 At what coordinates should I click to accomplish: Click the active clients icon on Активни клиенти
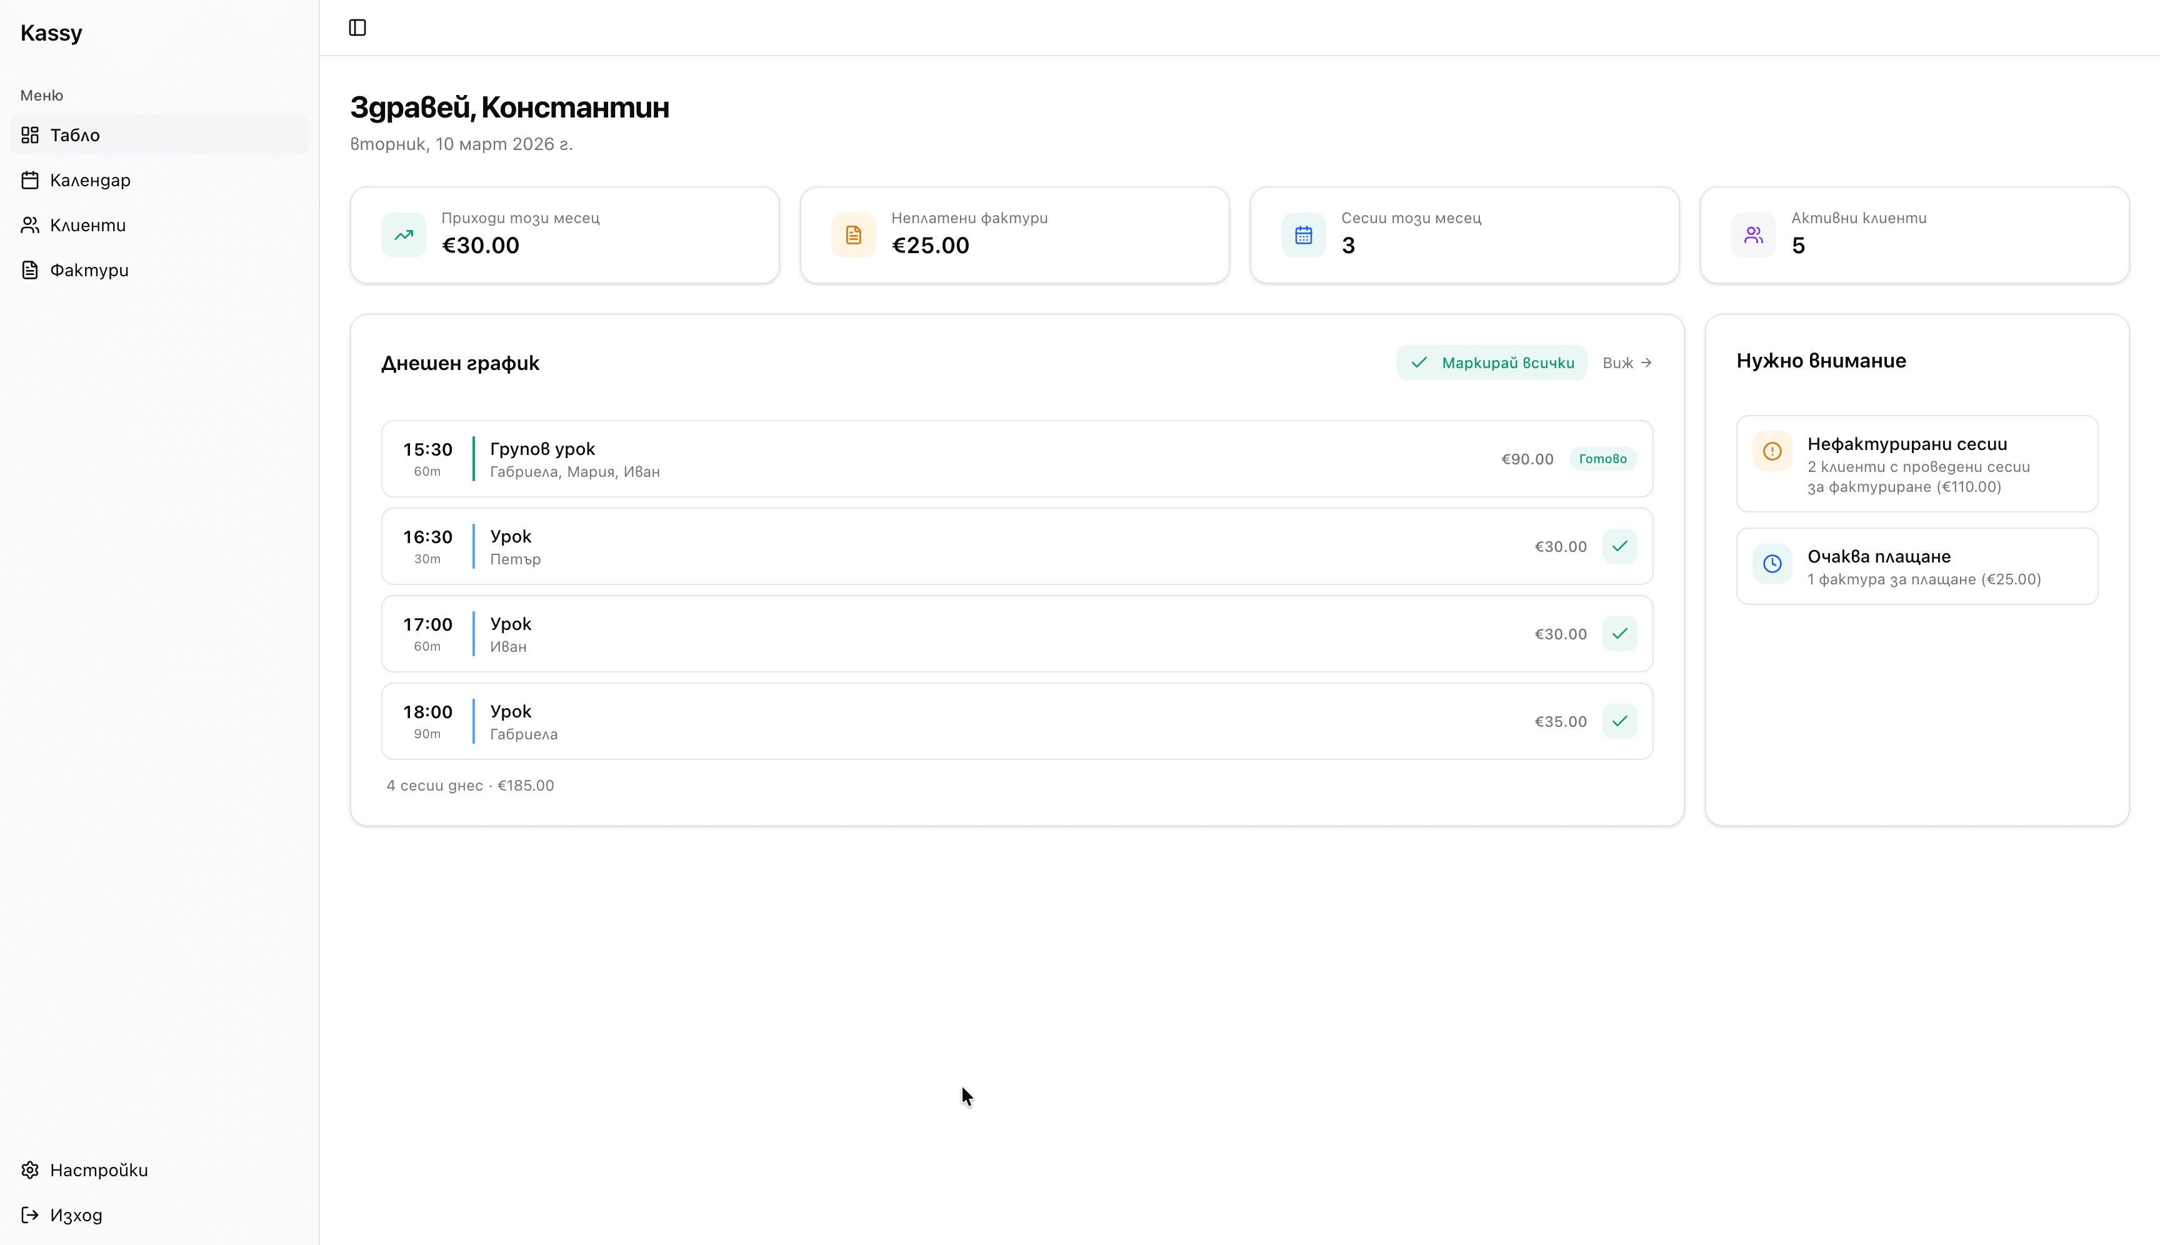[x=1753, y=234]
